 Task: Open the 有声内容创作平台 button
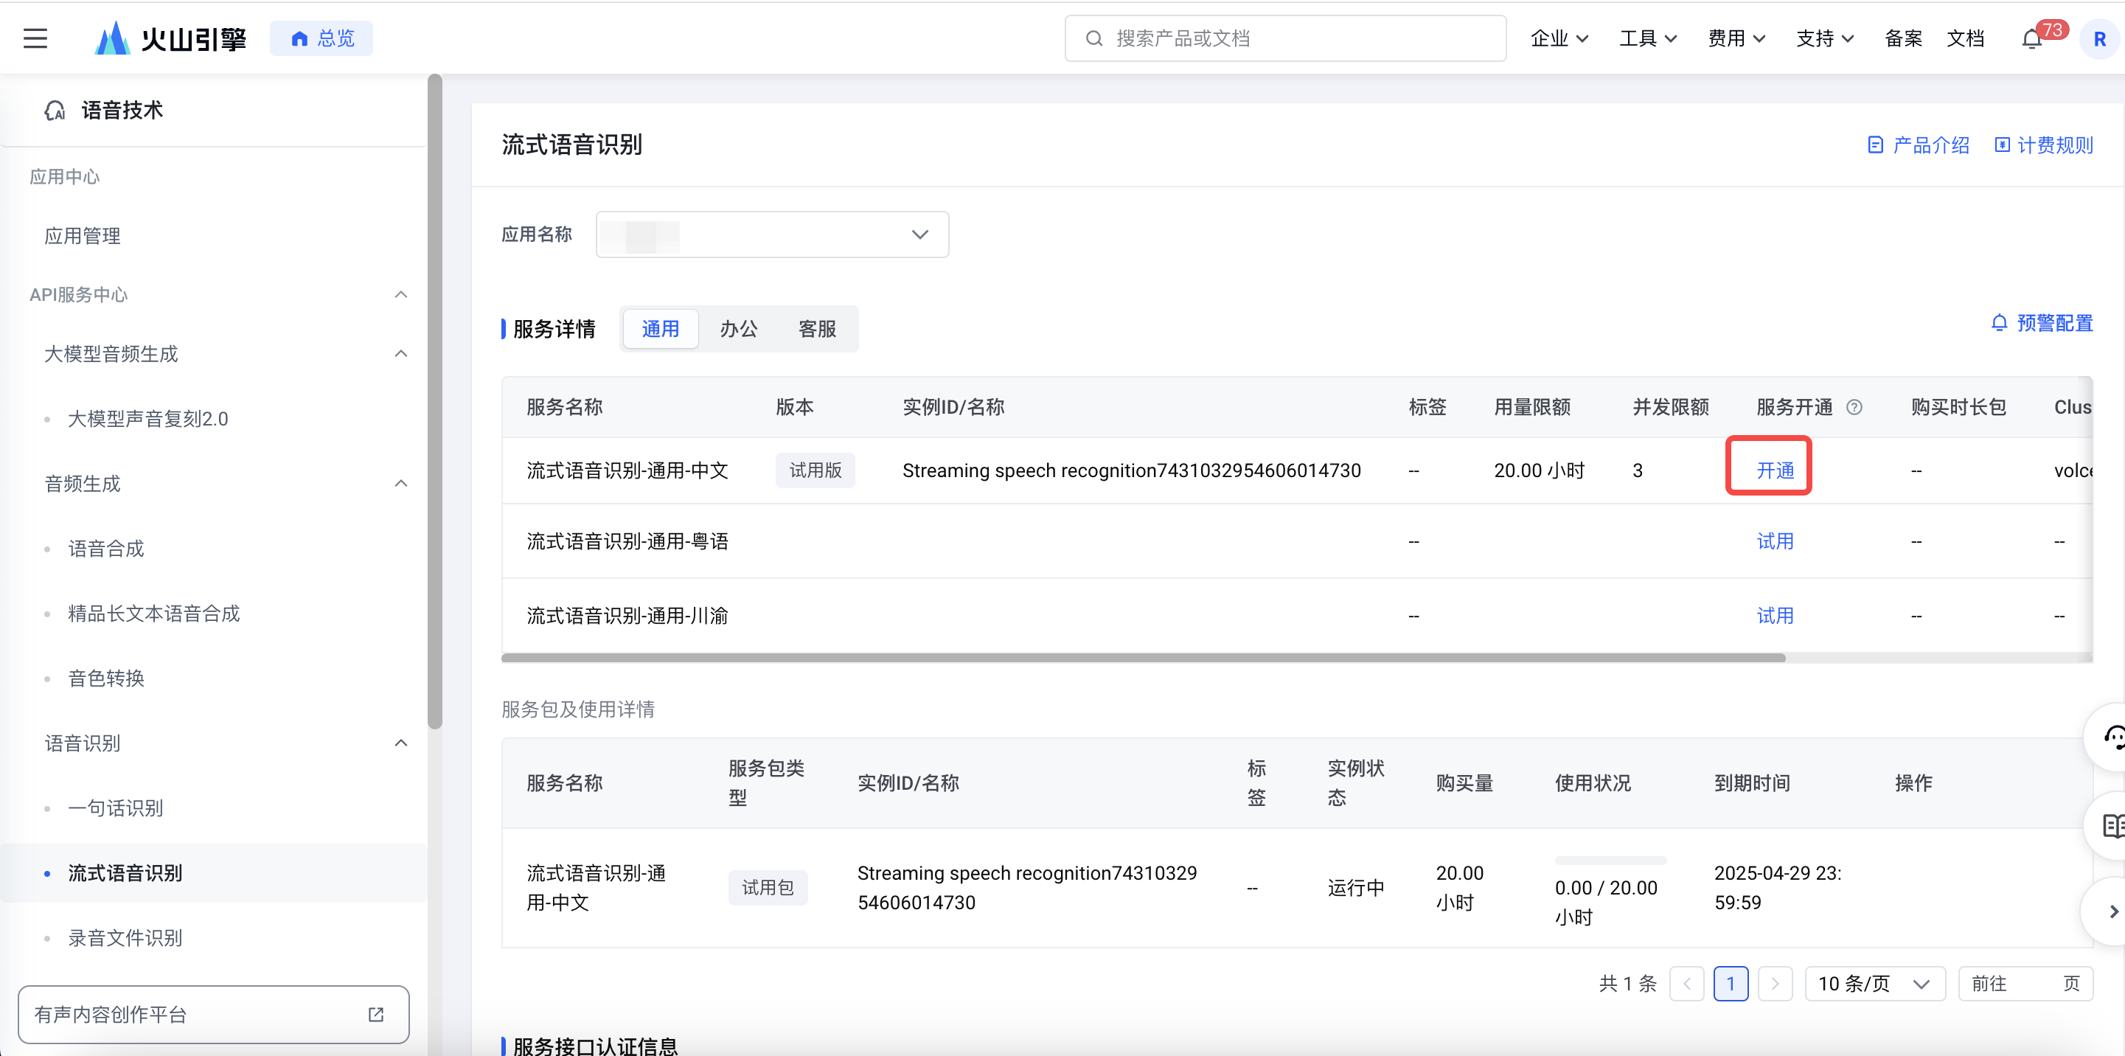coord(213,1014)
